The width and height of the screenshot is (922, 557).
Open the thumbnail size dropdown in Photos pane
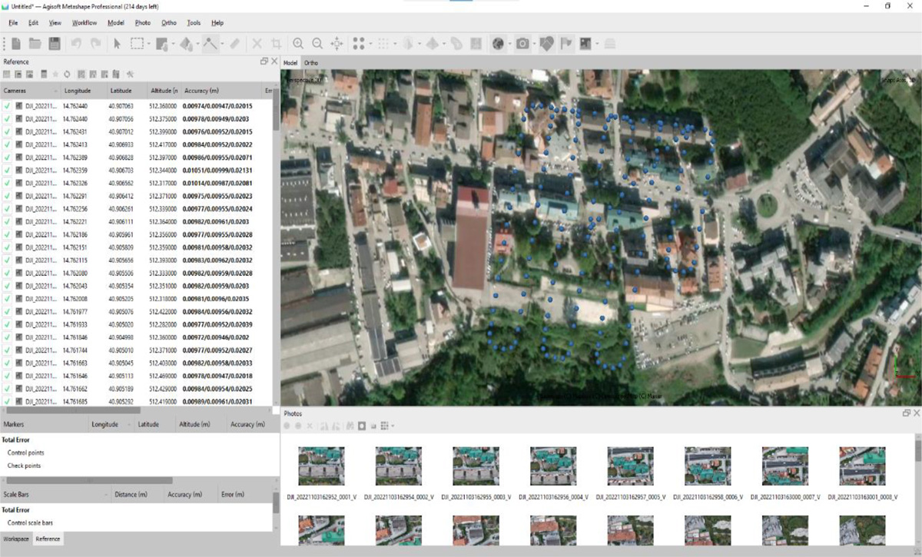[393, 426]
